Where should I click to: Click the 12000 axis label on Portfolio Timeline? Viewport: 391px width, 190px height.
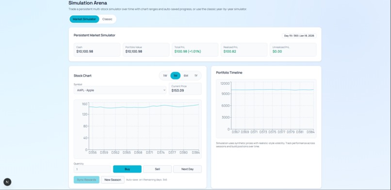225,83
